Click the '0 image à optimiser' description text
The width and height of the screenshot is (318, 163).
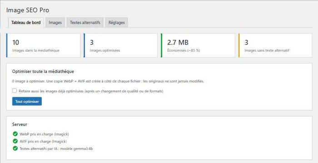(x=108, y=81)
